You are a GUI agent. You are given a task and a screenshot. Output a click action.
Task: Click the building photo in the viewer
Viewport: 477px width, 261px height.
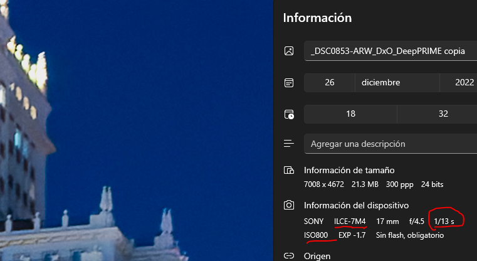coord(137,130)
